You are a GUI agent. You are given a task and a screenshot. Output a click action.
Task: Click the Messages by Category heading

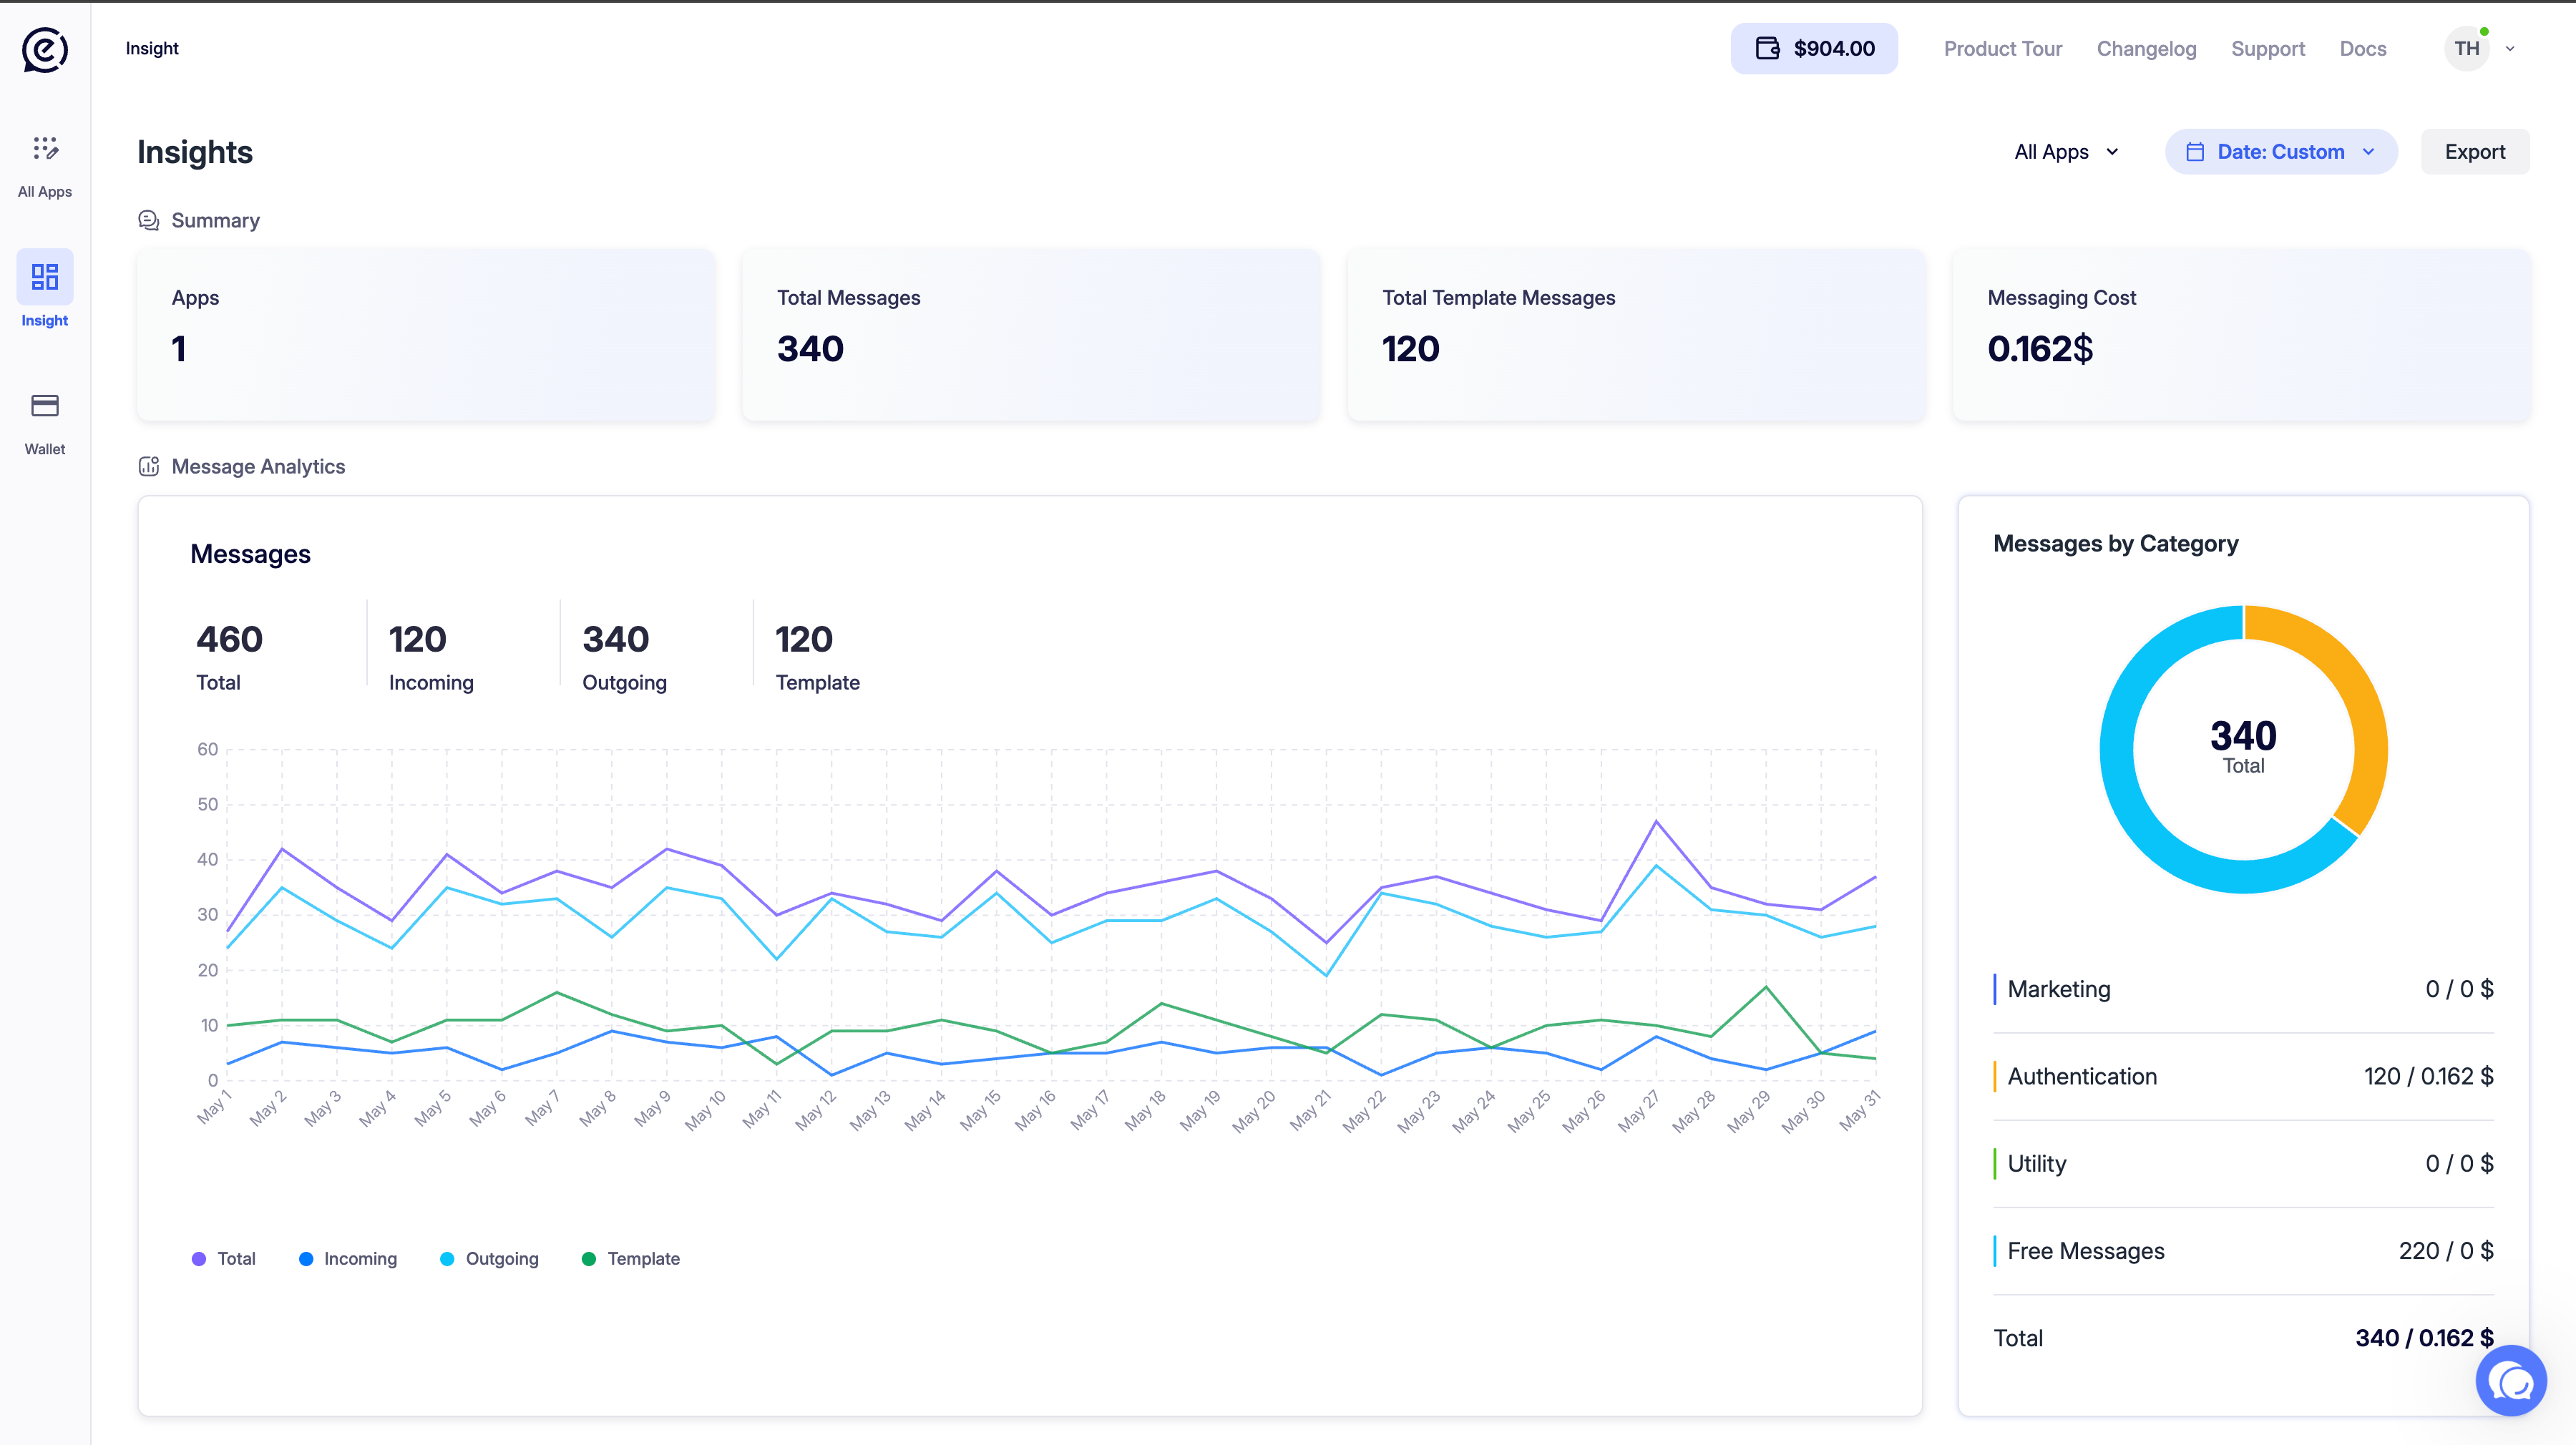click(x=2116, y=544)
